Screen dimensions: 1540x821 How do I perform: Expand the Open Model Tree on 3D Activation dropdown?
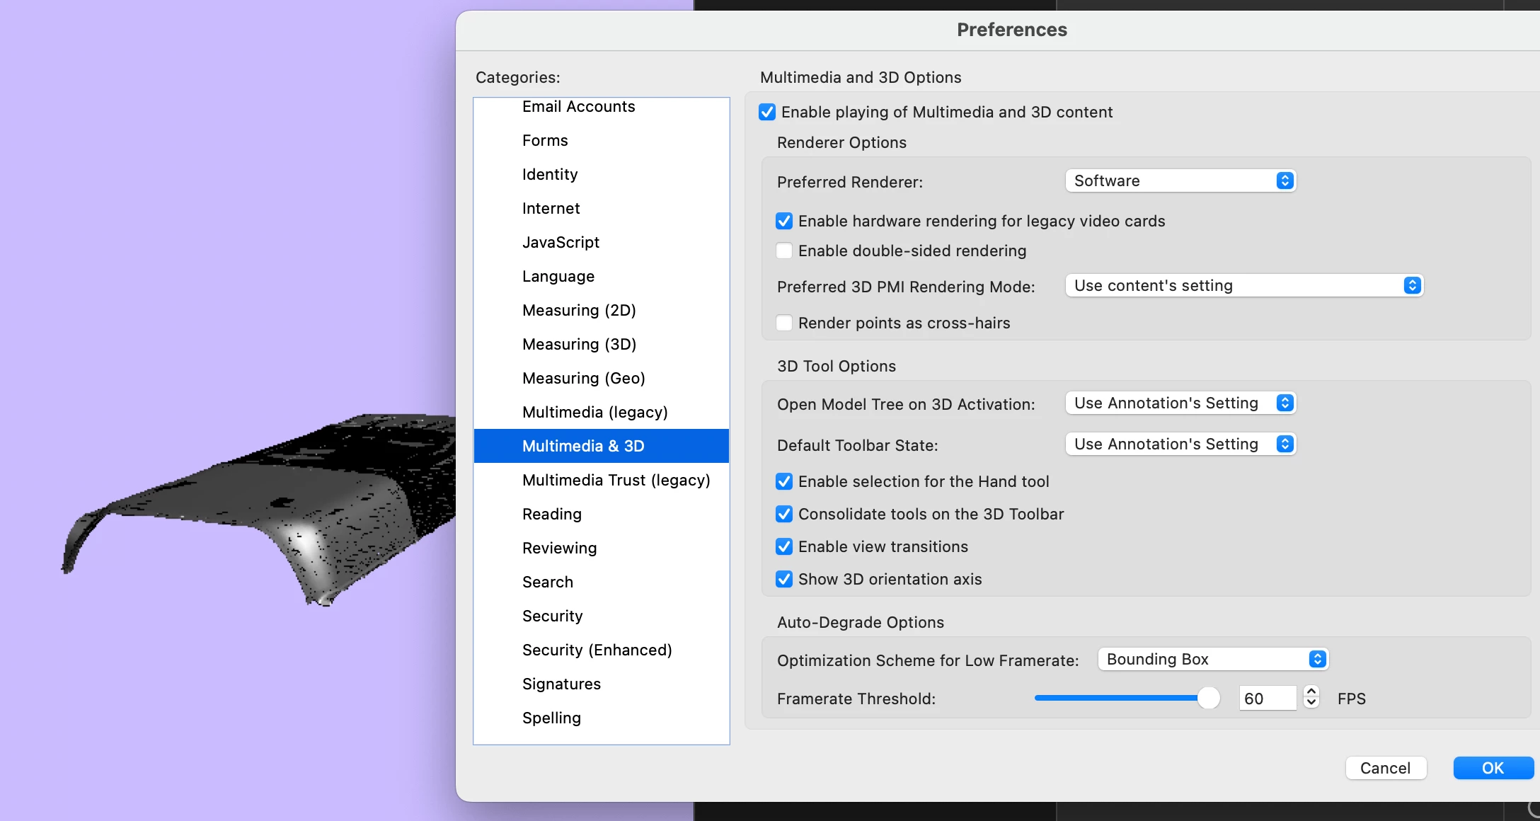click(x=1180, y=403)
